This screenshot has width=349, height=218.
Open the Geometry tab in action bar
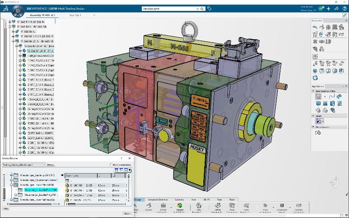(x=179, y=200)
